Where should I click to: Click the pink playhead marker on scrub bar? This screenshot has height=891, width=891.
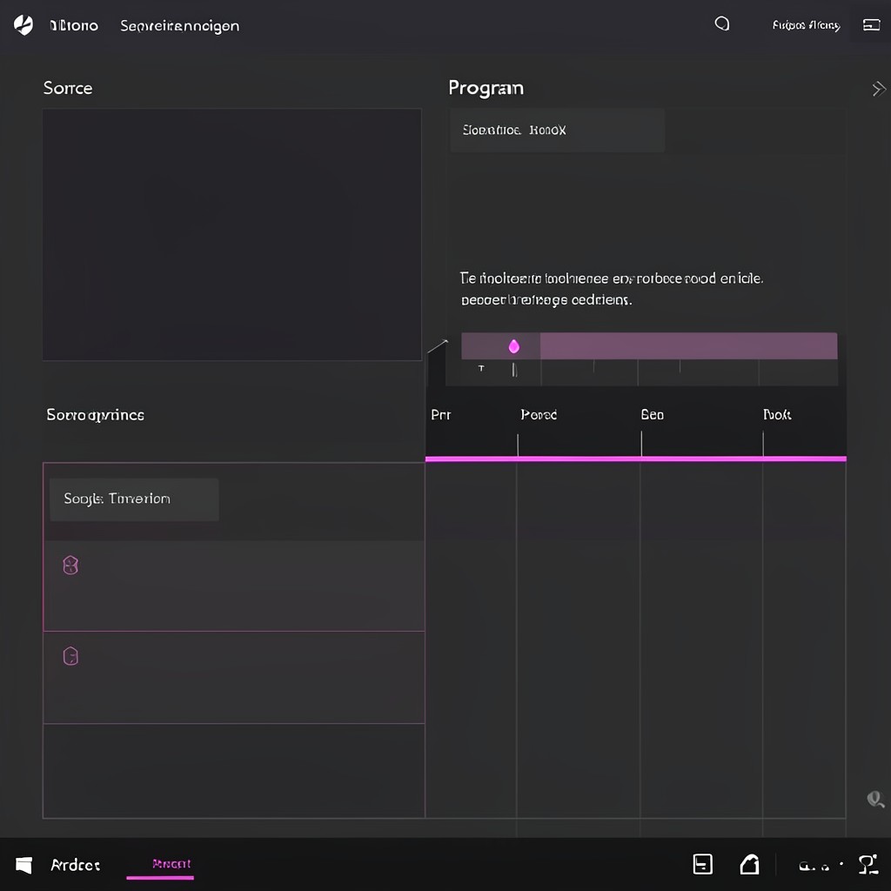click(x=513, y=346)
